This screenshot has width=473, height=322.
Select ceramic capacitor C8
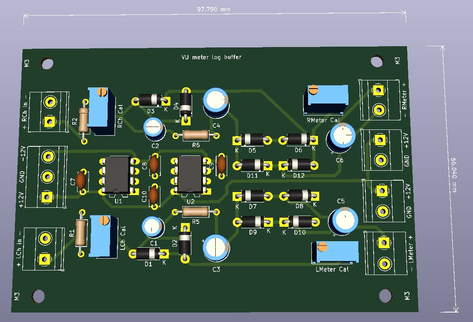point(154,164)
